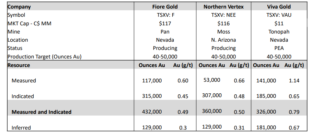Click the MKT Cap - C$ MM label
This screenshot has width=311, height=133.
point(30,24)
